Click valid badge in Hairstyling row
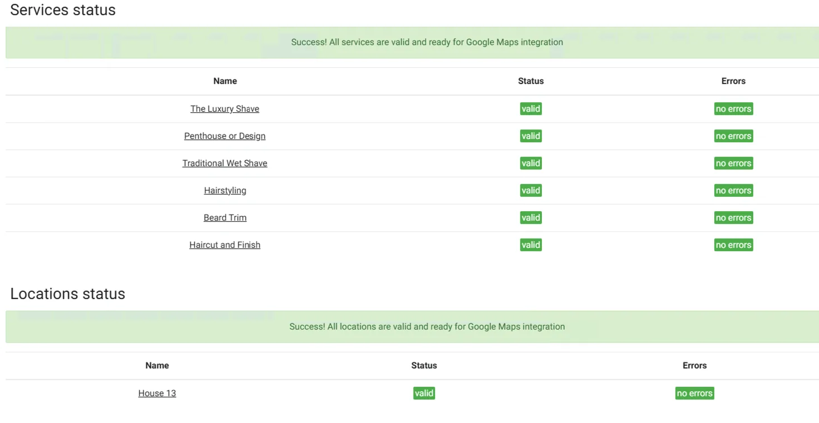This screenshot has height=423, width=819. click(x=531, y=191)
